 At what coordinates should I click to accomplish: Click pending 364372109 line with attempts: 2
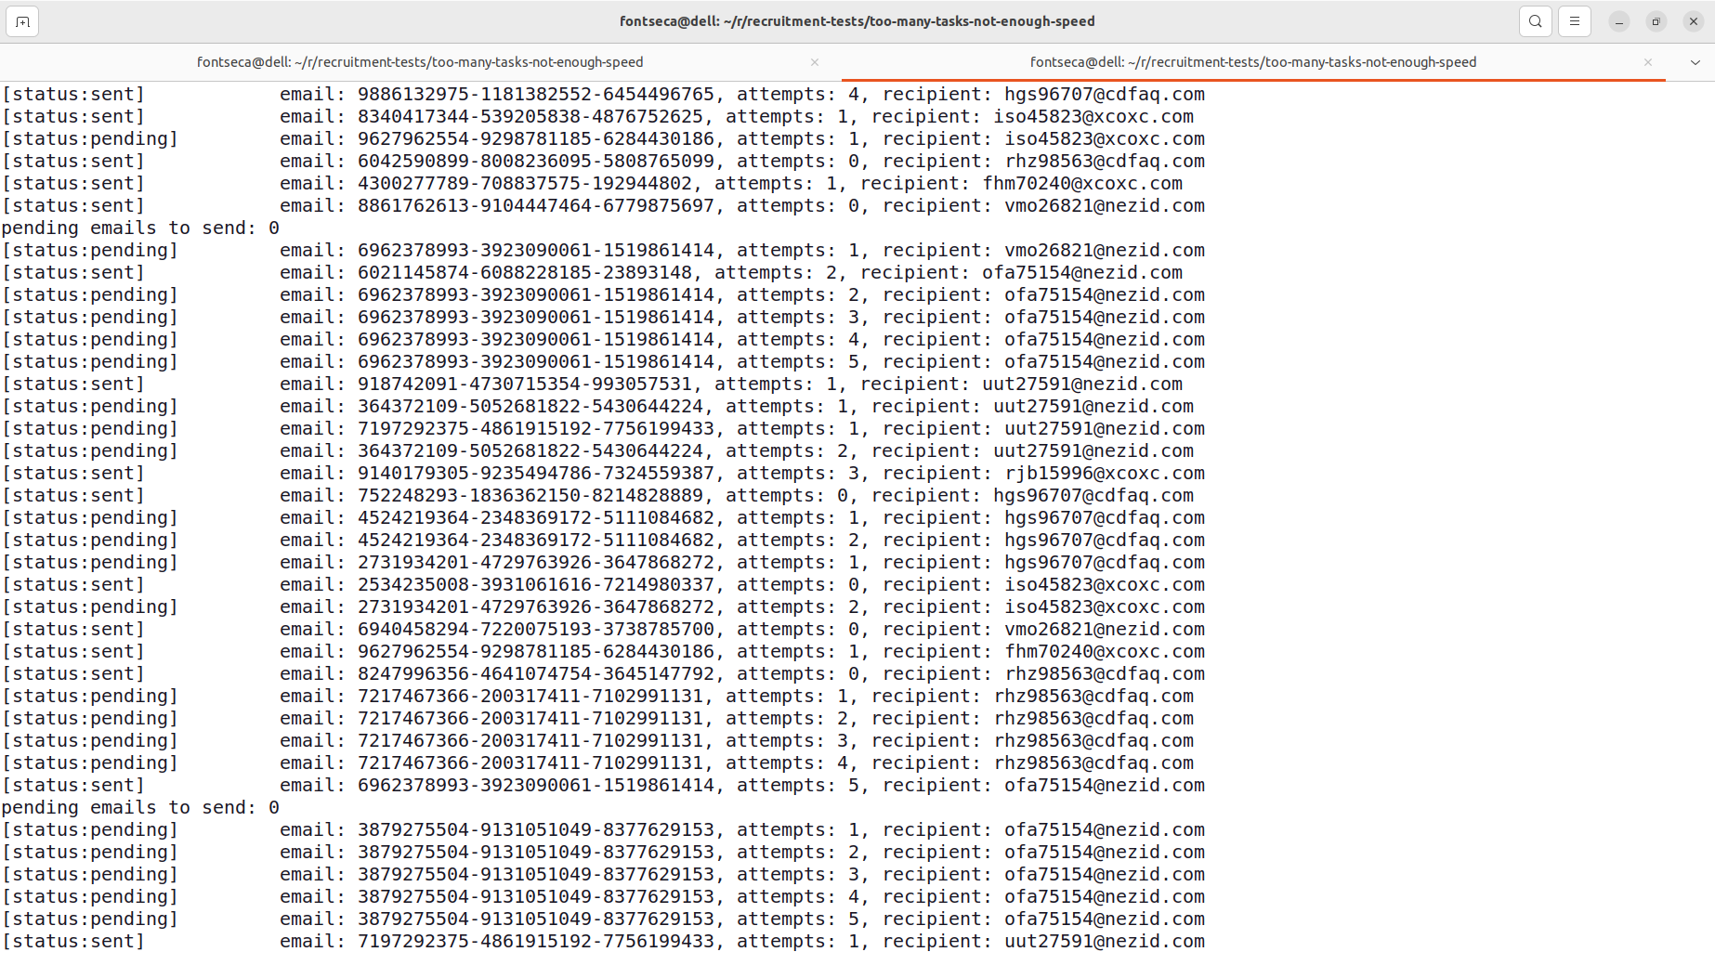click(x=597, y=451)
